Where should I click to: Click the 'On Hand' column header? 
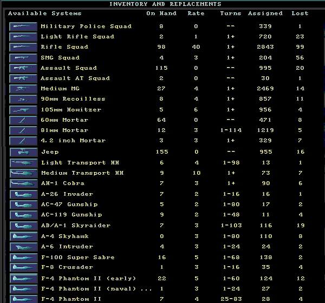click(161, 14)
